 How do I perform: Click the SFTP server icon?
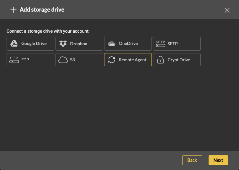point(161,44)
